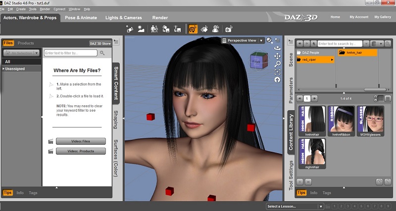Click thumbnail size decrease stepper
Screen dimensions: 396x211
tap(376, 100)
